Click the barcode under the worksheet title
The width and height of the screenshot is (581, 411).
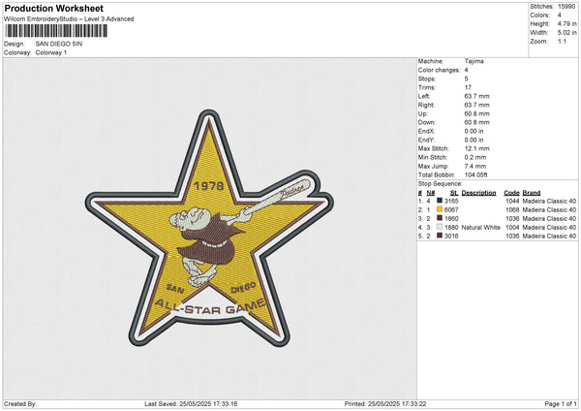57,31
